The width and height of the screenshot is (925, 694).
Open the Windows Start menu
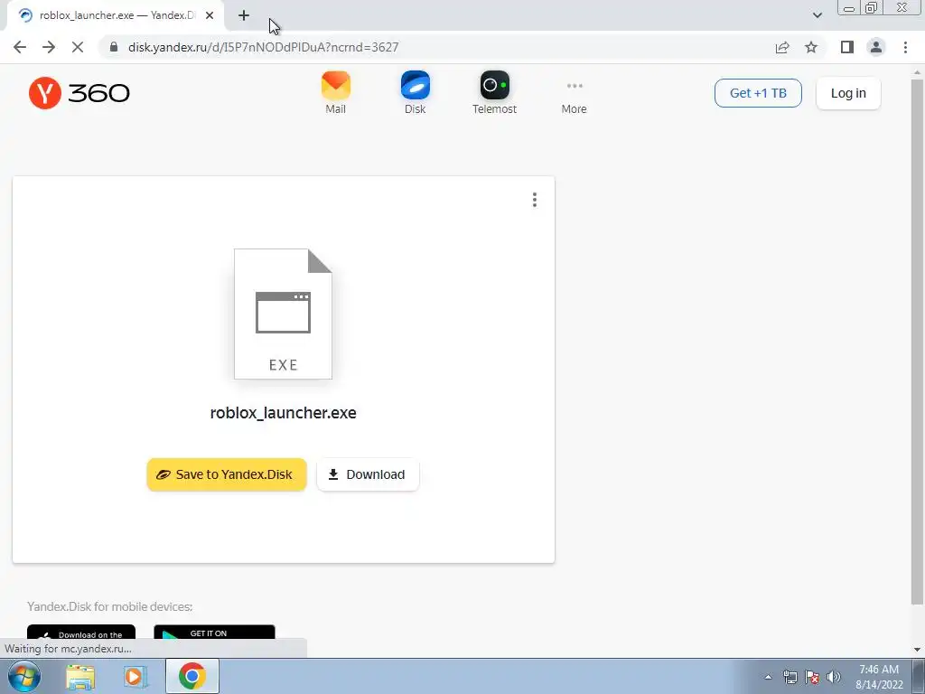pyautogui.click(x=24, y=676)
